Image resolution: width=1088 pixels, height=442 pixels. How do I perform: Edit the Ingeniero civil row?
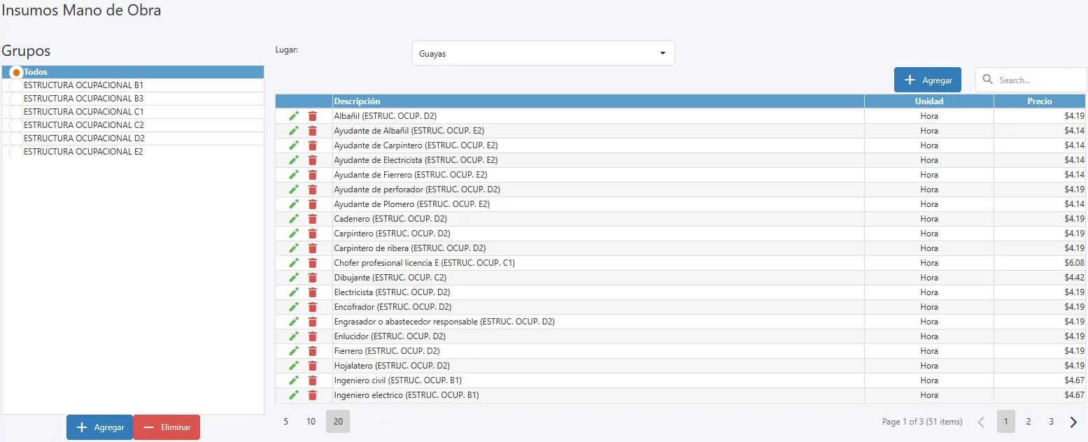(294, 380)
